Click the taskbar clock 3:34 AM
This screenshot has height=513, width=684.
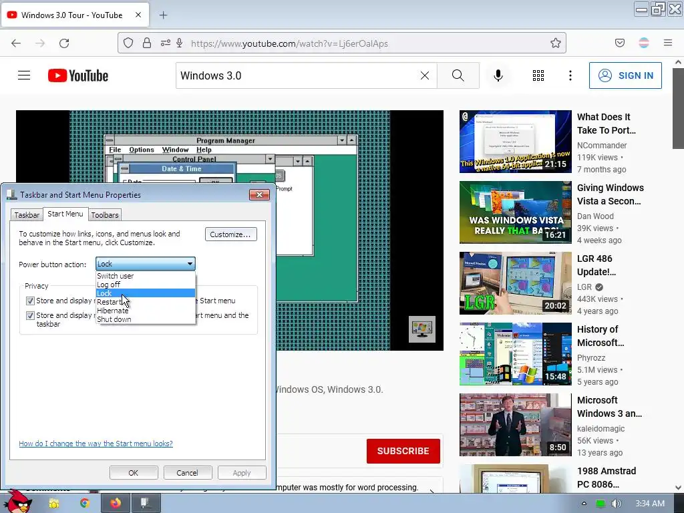649,504
